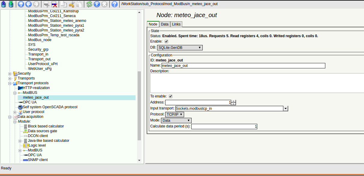
Task: Click the Load from DB toolbar icon
Action: [x=4, y=4]
